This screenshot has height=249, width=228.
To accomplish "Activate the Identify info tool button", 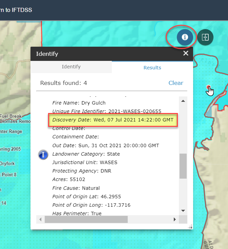I will 185,37.
